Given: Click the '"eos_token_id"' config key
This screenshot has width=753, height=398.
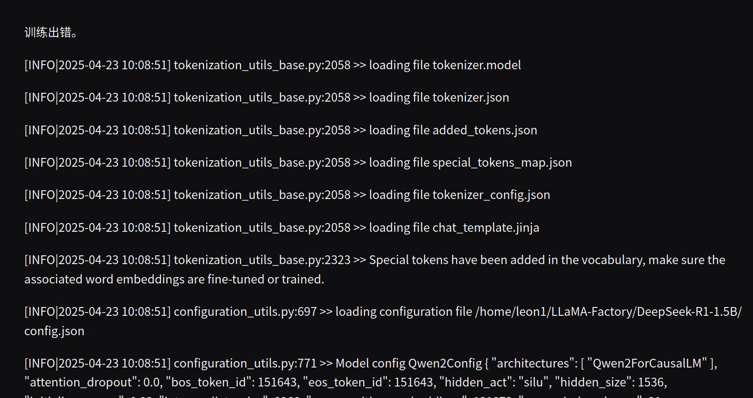Looking at the screenshot, I should (x=345, y=382).
